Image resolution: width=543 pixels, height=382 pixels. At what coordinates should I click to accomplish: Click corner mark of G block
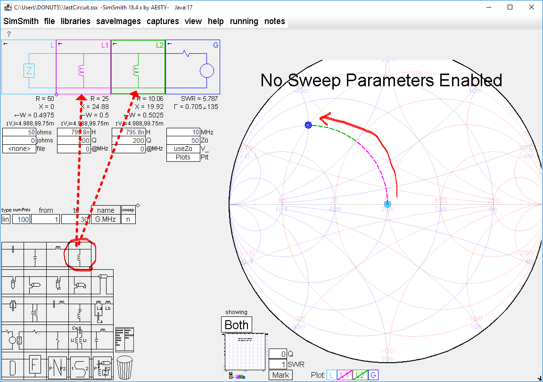pyautogui.click(x=170, y=44)
